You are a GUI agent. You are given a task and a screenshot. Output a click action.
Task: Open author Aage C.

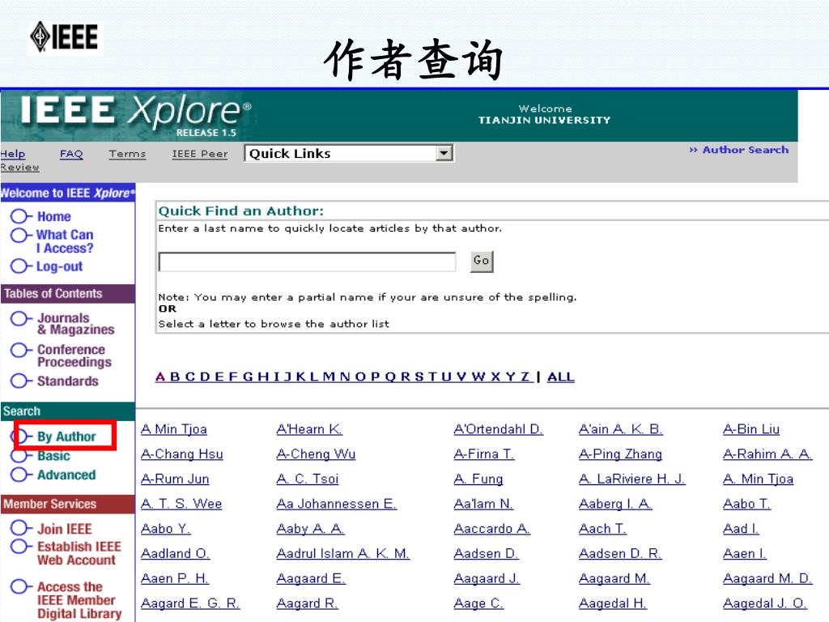point(478,603)
